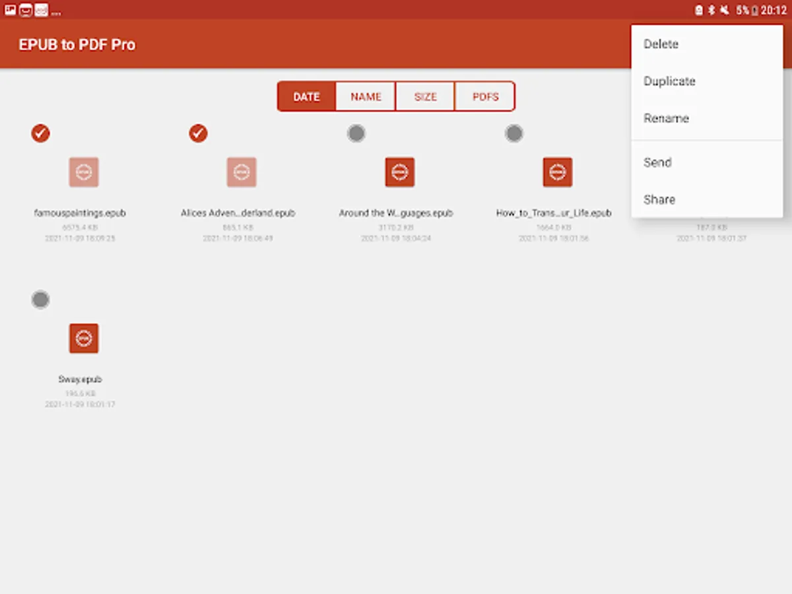Screen dimensions: 792x594
Task: Uncheck the Alices Adven...derland.epub selection checkmark
Action: tap(198, 133)
